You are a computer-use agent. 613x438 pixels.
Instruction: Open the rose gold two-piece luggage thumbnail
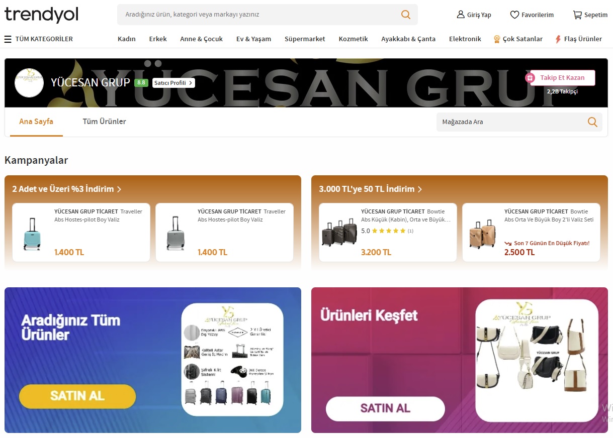[482, 234]
